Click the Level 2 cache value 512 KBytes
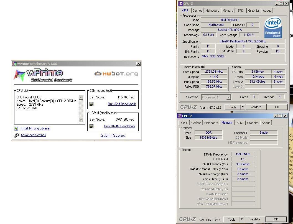The image size is (293, 224). [x=258, y=82]
